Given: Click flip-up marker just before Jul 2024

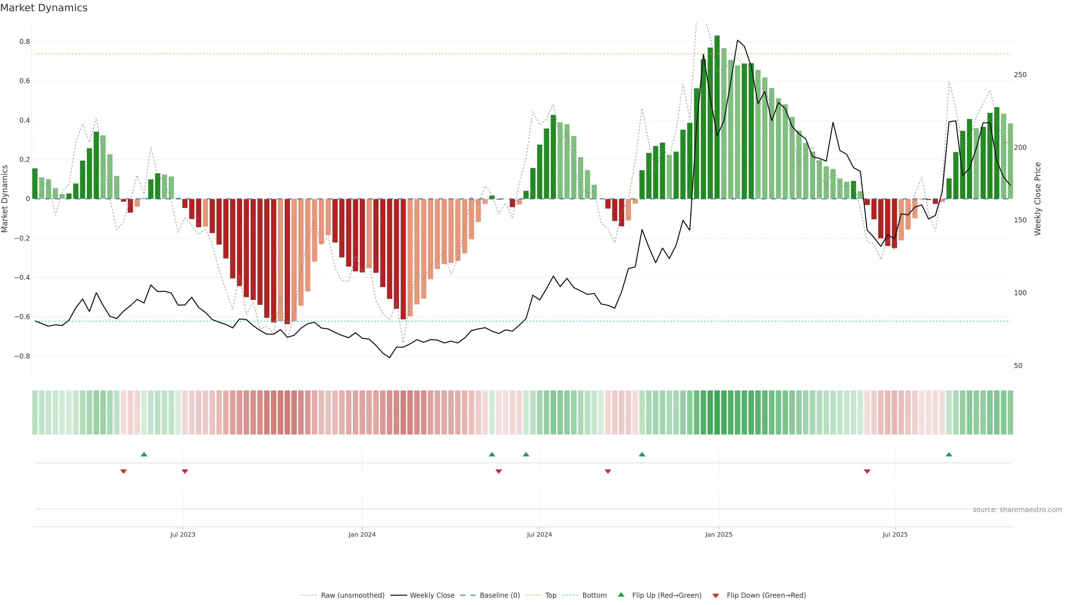Looking at the screenshot, I should pos(526,454).
